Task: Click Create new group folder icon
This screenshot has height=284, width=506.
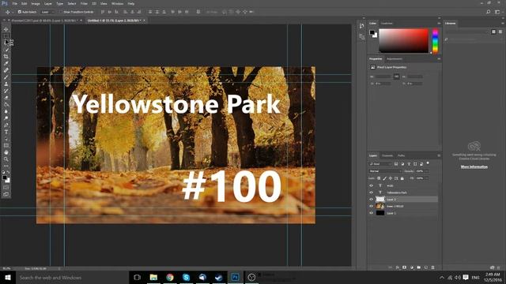Action: pos(419,267)
